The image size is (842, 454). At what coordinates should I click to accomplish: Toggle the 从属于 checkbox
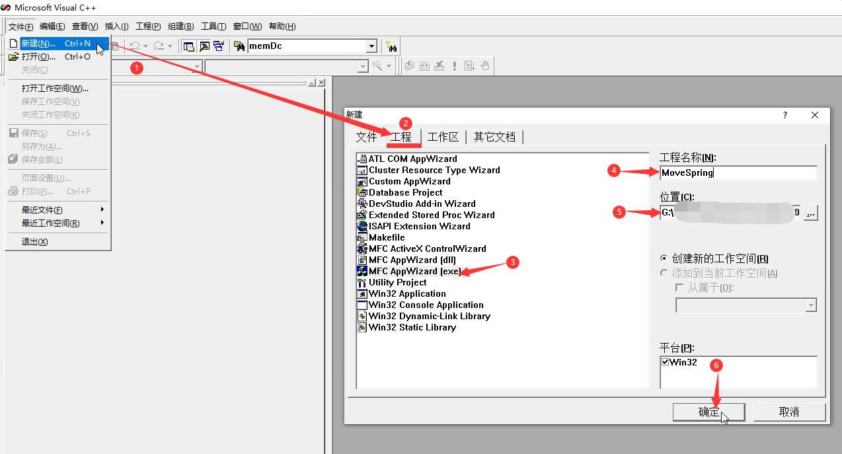pos(679,288)
